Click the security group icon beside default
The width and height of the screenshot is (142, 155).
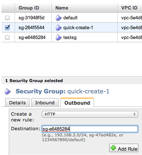point(59,18)
